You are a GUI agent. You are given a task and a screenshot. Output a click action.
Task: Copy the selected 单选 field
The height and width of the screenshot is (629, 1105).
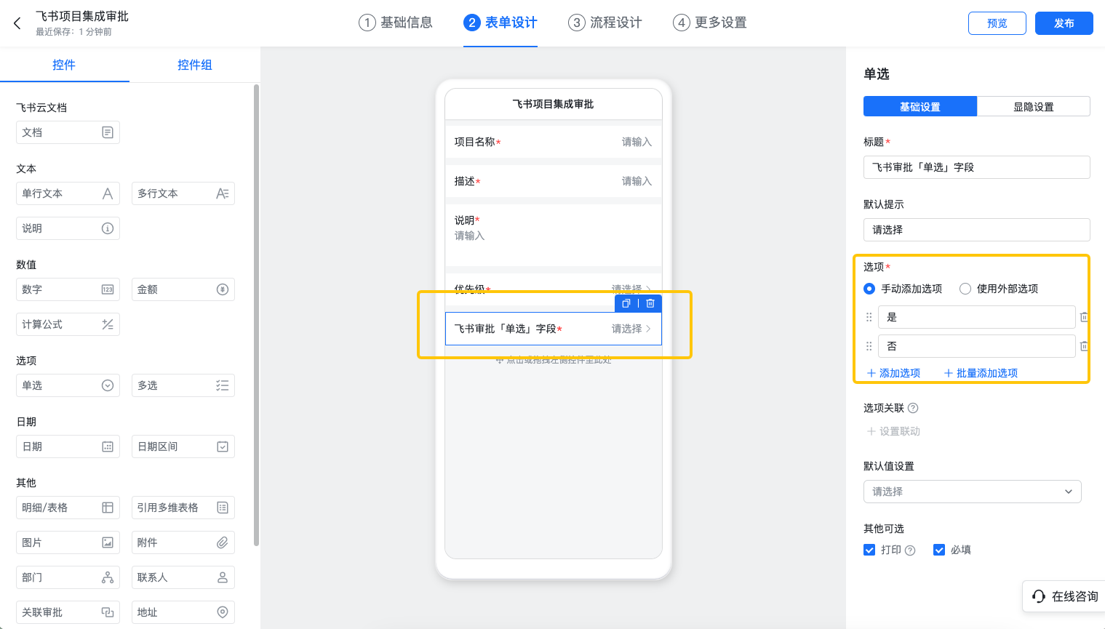pos(626,303)
